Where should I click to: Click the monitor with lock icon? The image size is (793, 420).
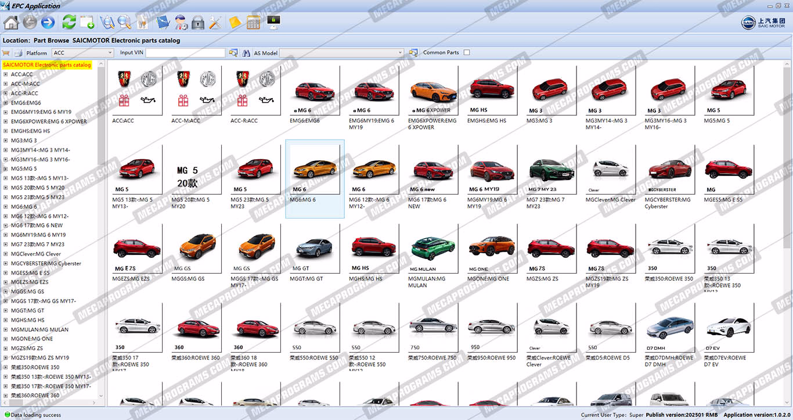click(273, 21)
